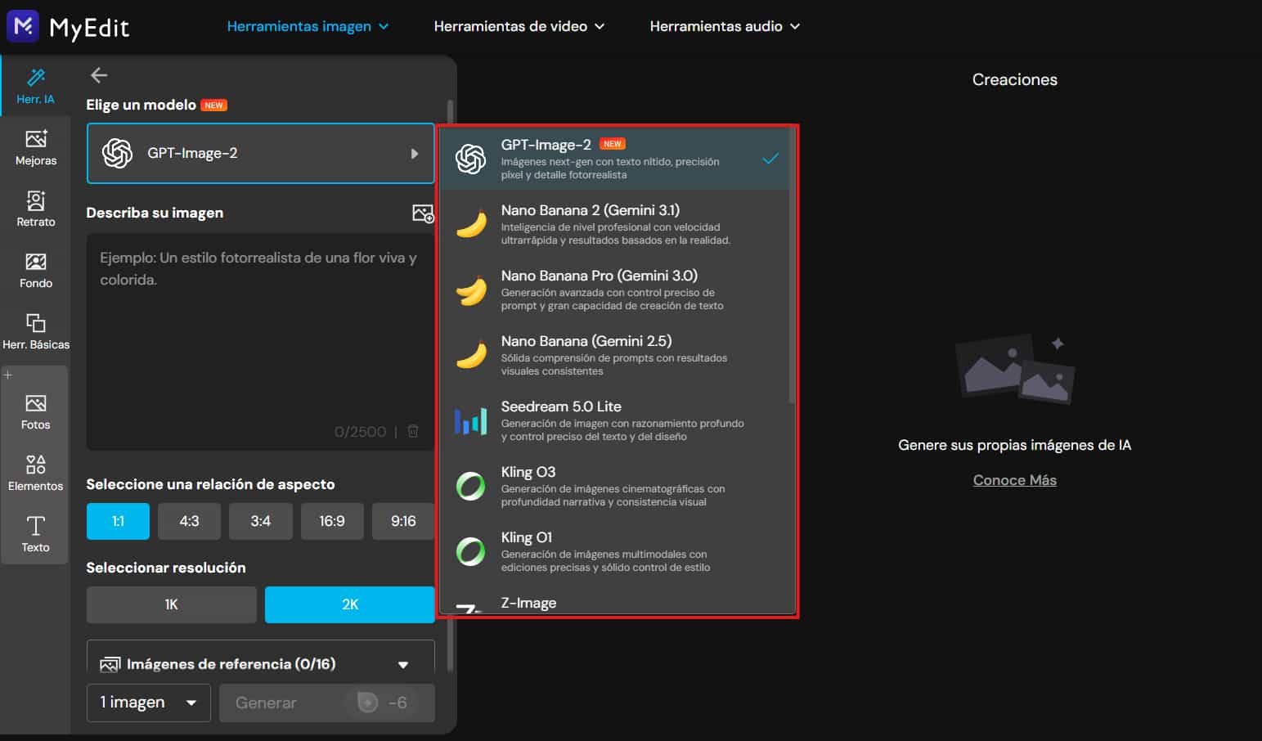This screenshot has width=1262, height=741.
Task: Expand Imágenes de referencia (0/16) section
Action: (x=260, y=663)
